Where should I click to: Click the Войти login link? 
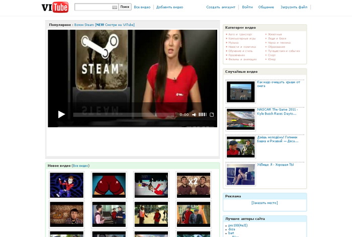[x=247, y=7]
